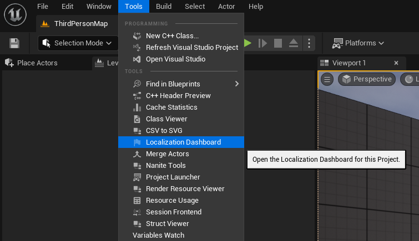
Task: Open play options three-dot menu
Action: click(309, 43)
